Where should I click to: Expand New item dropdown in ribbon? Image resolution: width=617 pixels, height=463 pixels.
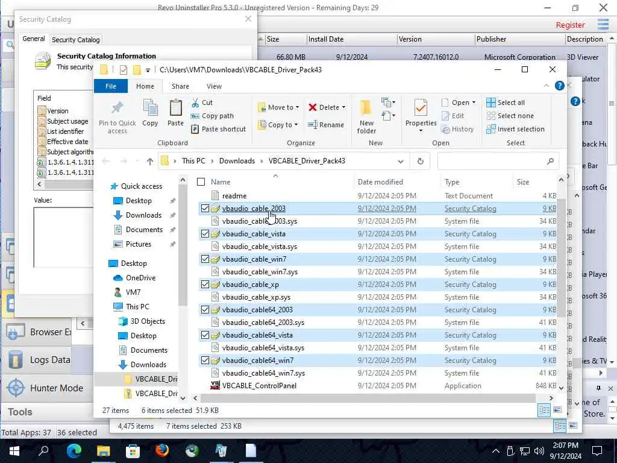(x=388, y=102)
